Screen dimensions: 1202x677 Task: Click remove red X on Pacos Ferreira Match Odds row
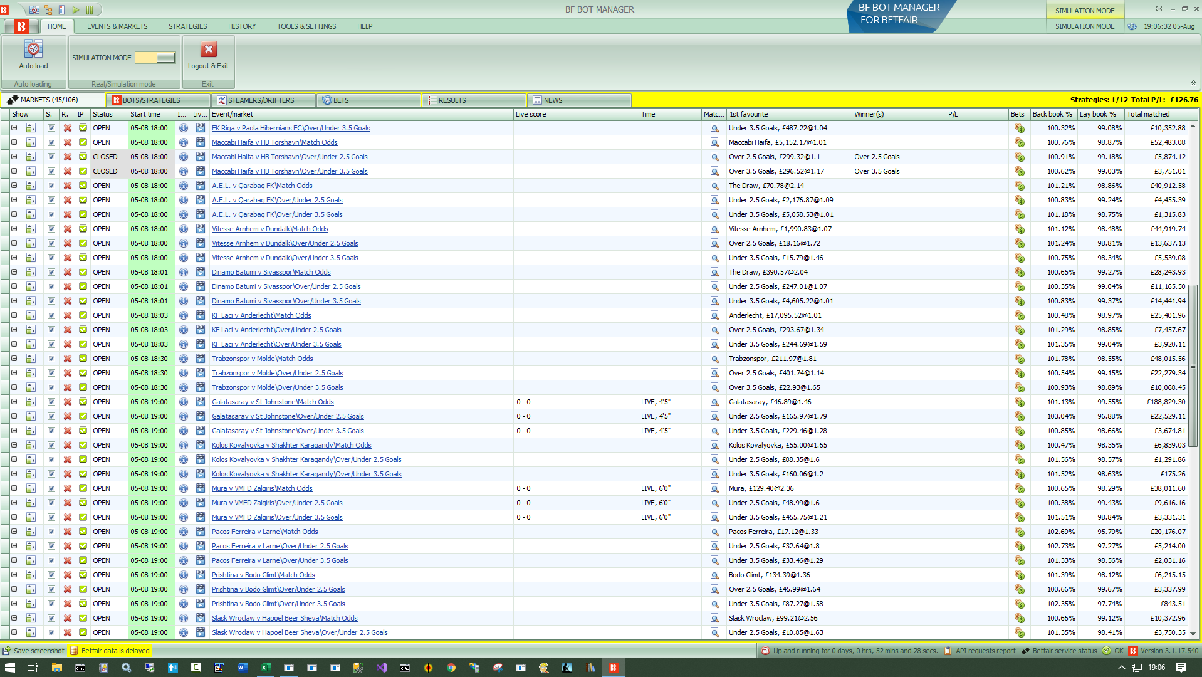click(x=67, y=532)
